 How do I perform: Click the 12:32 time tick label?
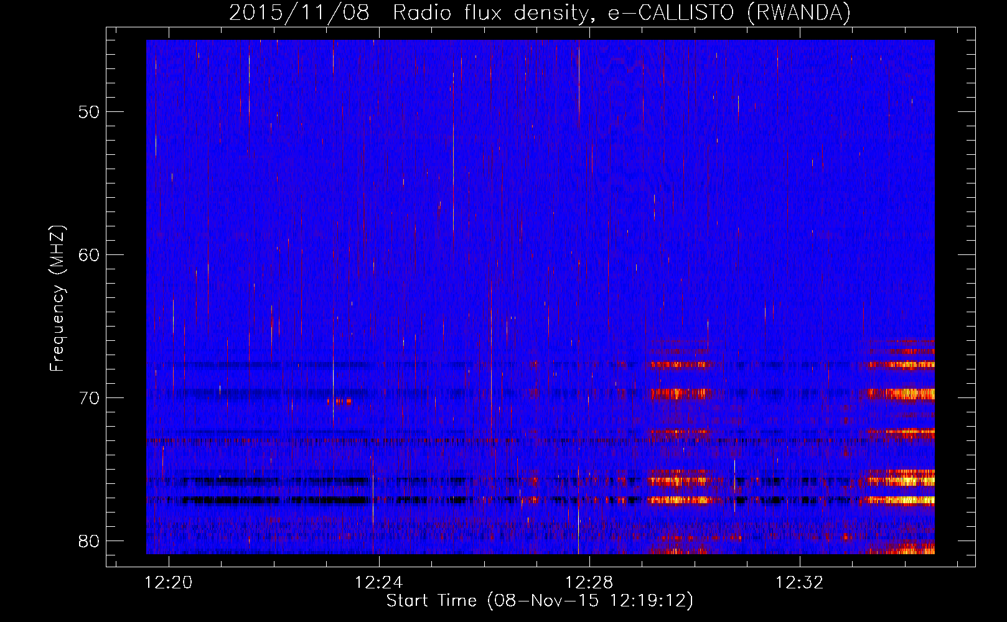799,582
